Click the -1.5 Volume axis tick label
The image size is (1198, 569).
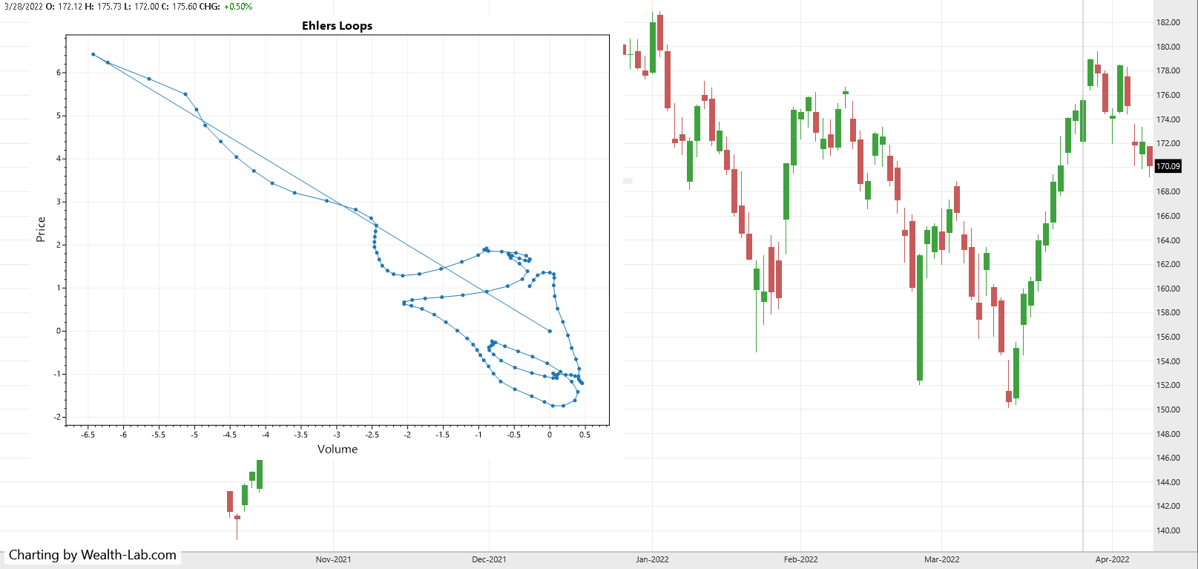click(442, 435)
